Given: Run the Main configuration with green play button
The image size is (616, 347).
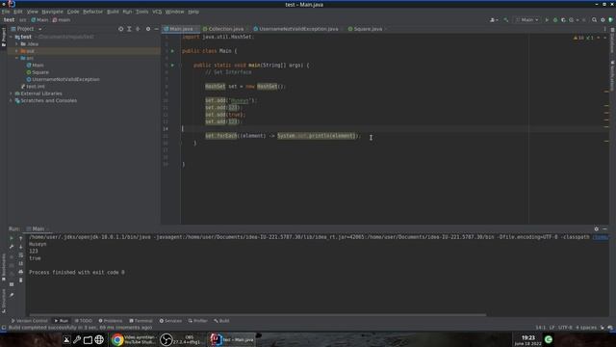Looking at the screenshot, I should [x=547, y=19].
